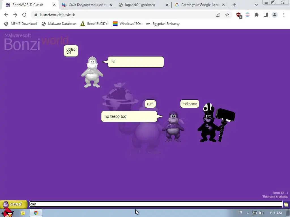
Task: Switch to the BonziWORLD Classic tab
Action: pos(28,5)
